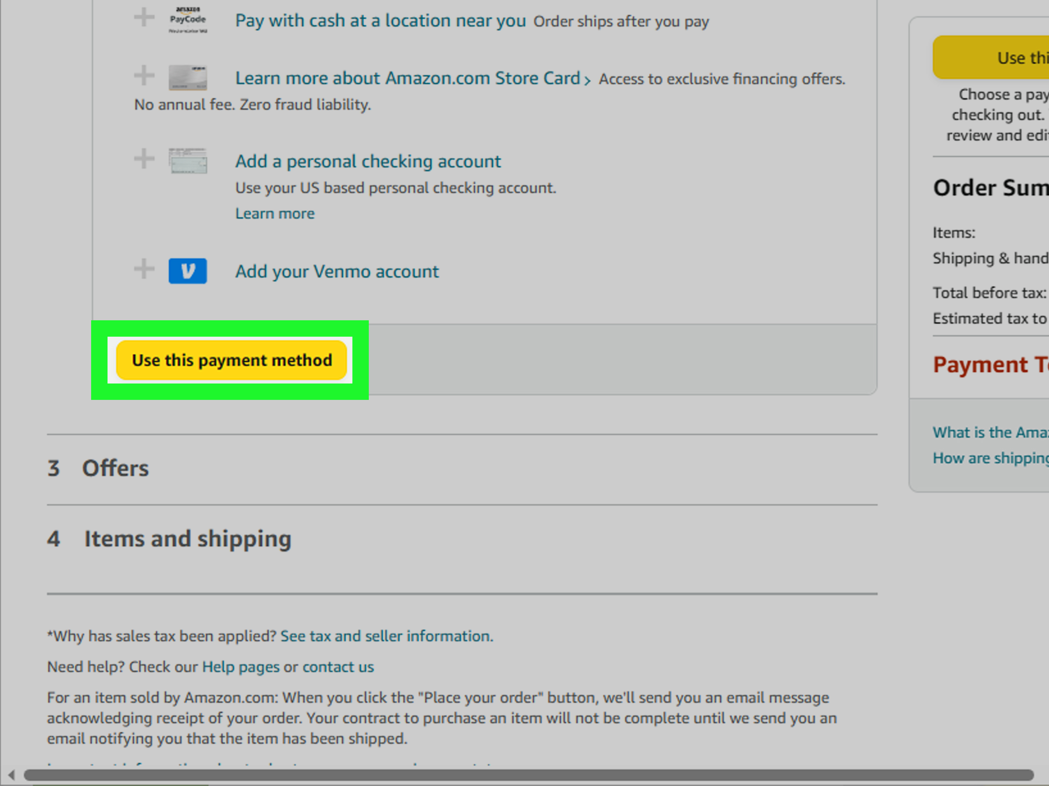Open Pay with cash at a location near you
The width and height of the screenshot is (1049, 786).
pos(380,21)
